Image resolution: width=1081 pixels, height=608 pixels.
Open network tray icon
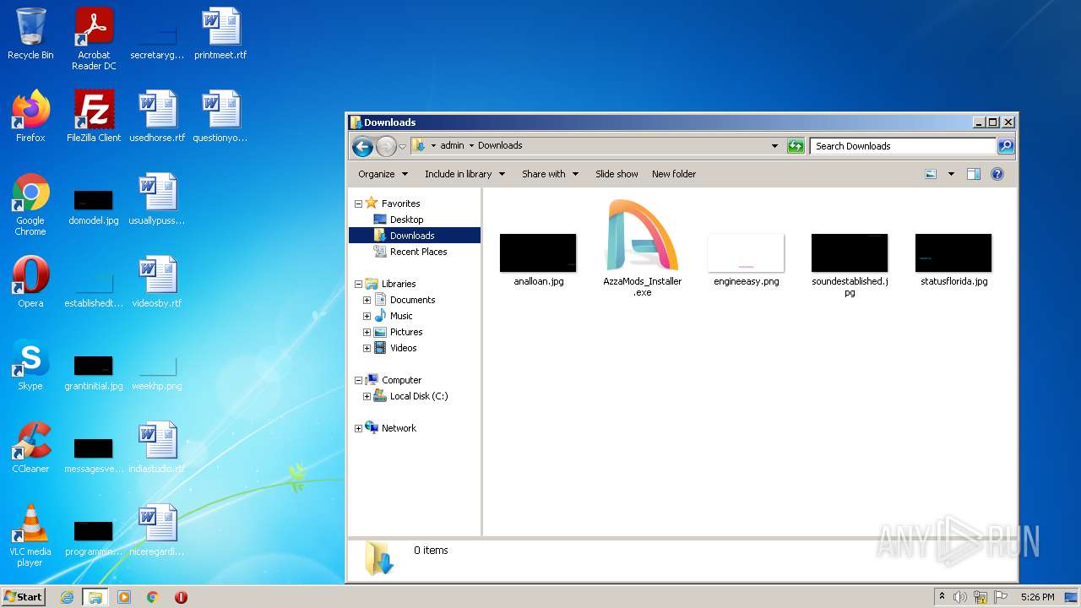981,597
